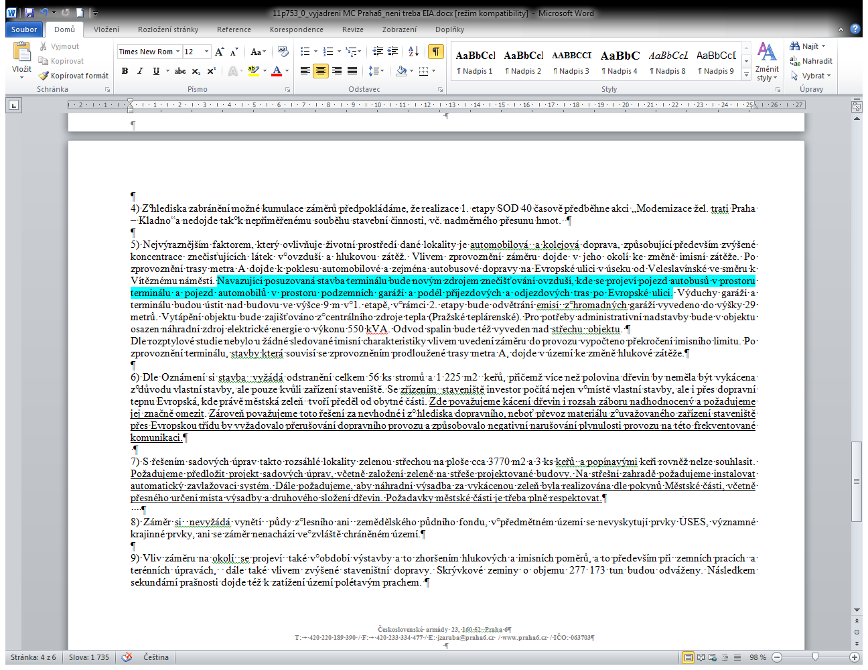Open font name dropdown Times New Roman

coord(178,52)
